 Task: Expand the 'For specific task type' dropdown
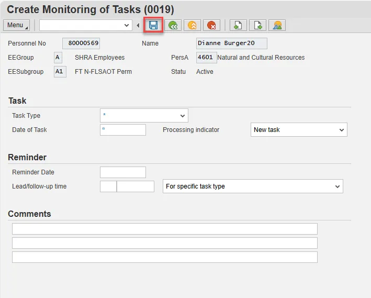point(337,186)
